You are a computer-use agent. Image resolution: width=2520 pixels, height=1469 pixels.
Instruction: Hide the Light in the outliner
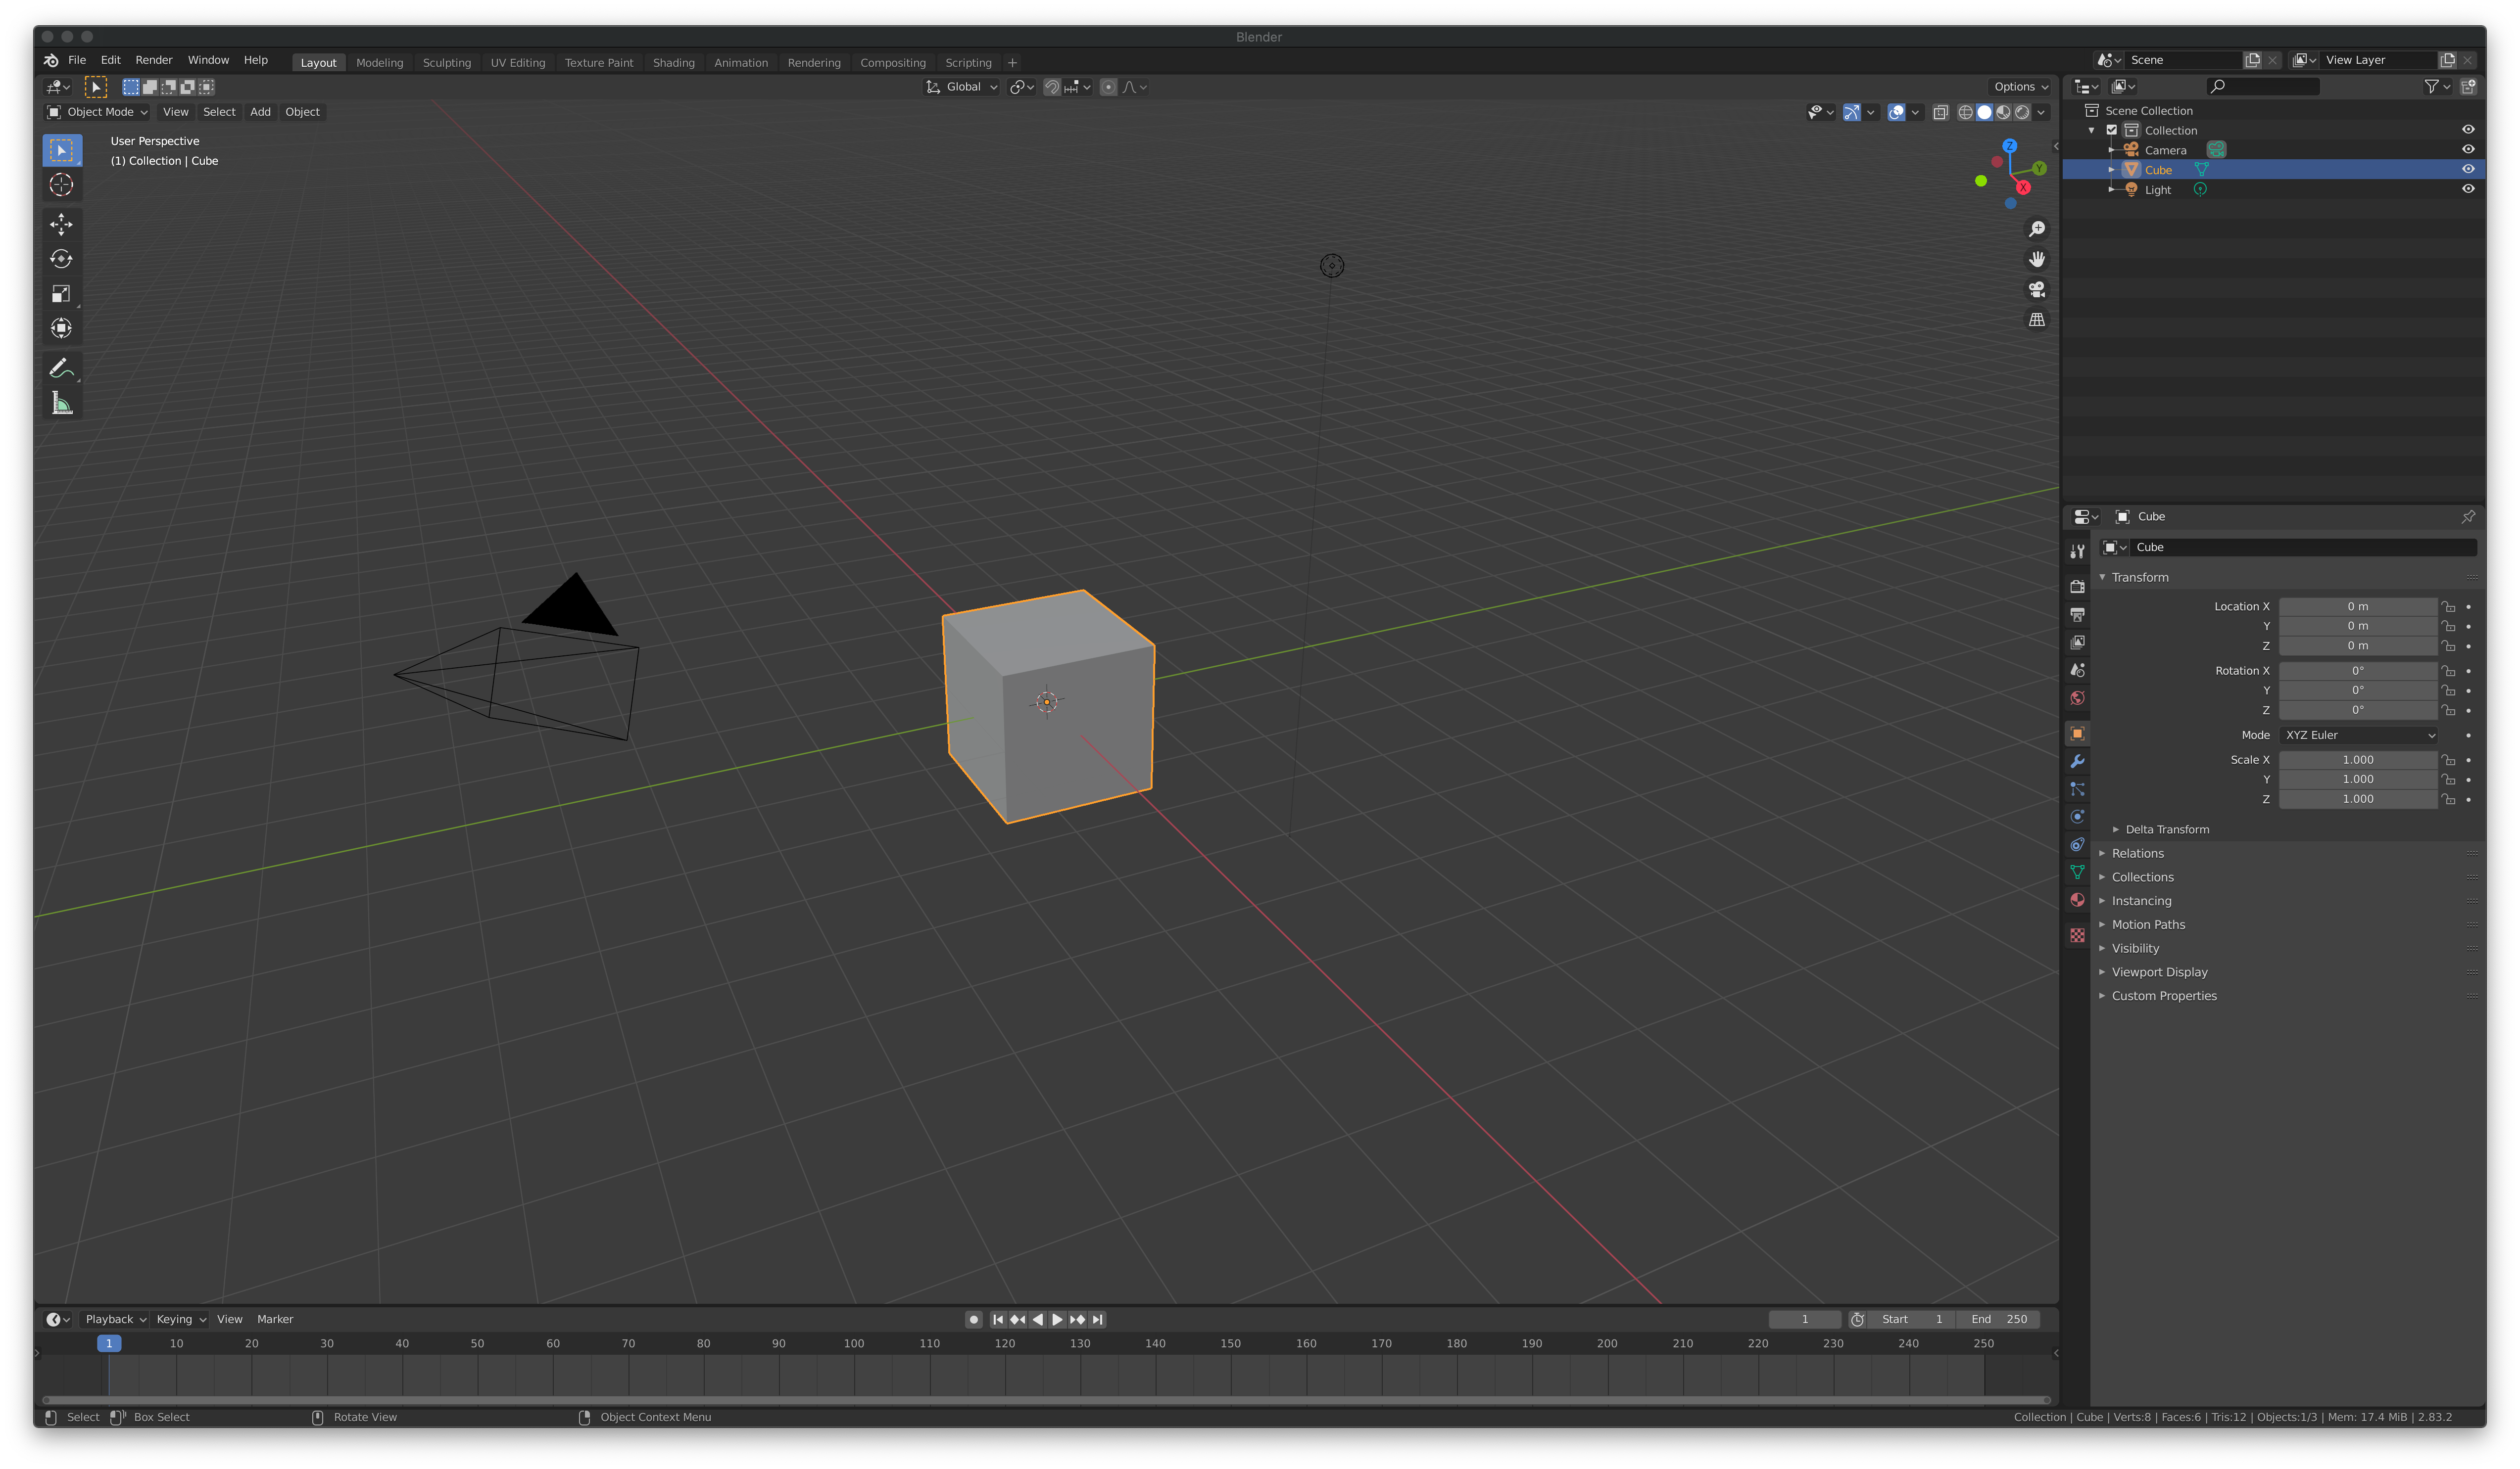[2467, 189]
